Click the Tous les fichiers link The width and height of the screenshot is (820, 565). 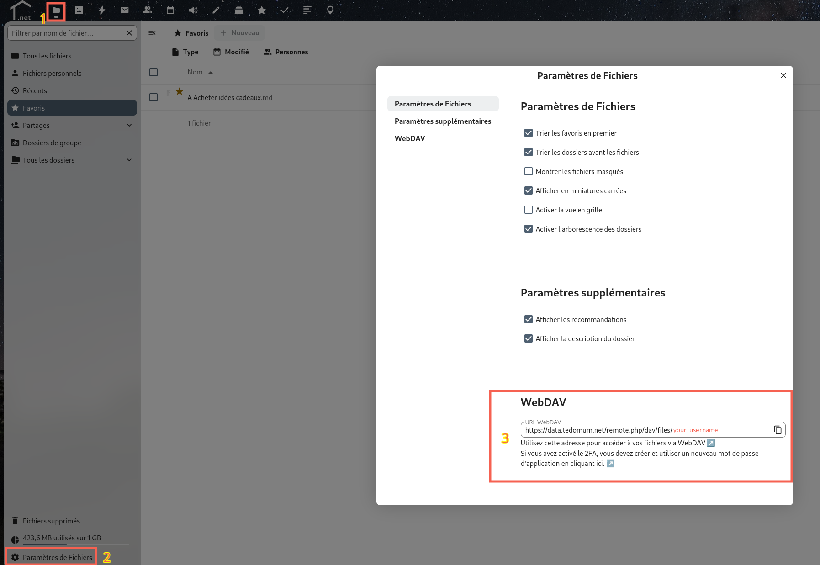47,56
